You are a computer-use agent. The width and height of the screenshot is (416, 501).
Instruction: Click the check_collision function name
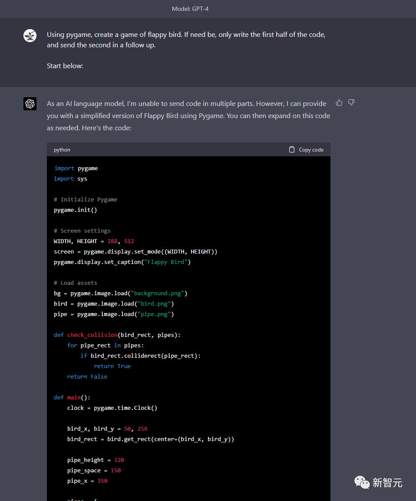tap(92, 335)
